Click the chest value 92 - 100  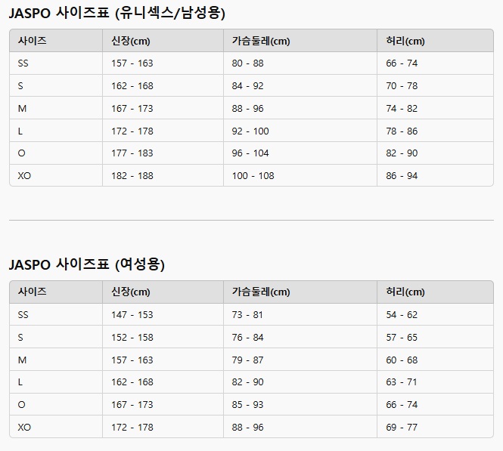pyautogui.click(x=250, y=131)
